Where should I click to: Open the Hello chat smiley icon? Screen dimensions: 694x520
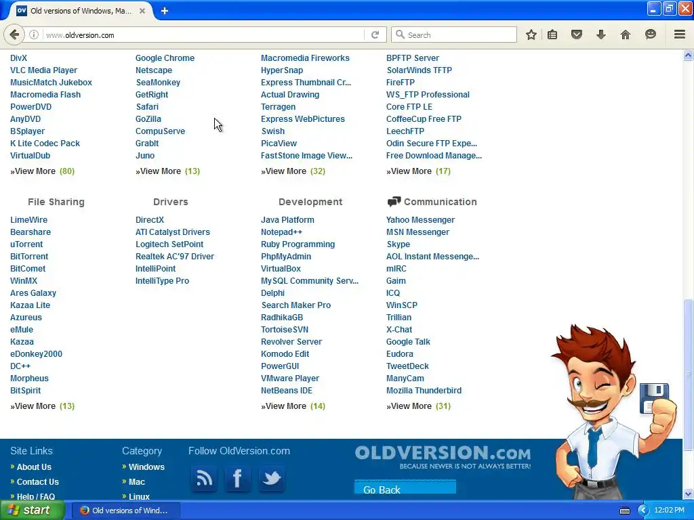point(650,35)
